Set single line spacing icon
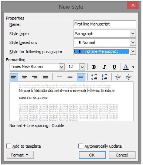This screenshot has width=143, height=165. [x=59, y=77]
